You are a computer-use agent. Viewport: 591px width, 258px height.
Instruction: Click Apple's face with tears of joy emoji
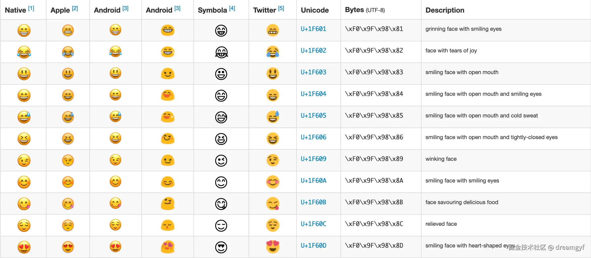68,52
